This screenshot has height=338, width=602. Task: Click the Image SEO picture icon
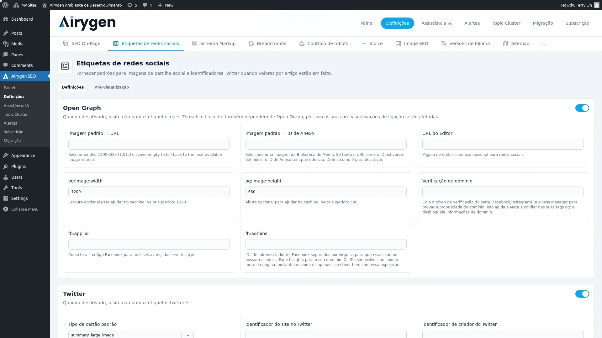coord(398,44)
